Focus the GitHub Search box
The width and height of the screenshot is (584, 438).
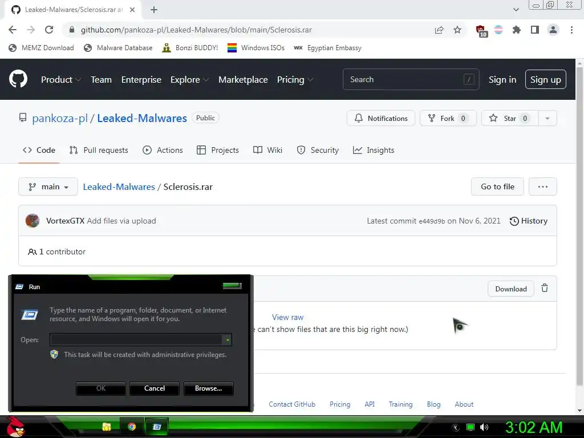click(411, 79)
